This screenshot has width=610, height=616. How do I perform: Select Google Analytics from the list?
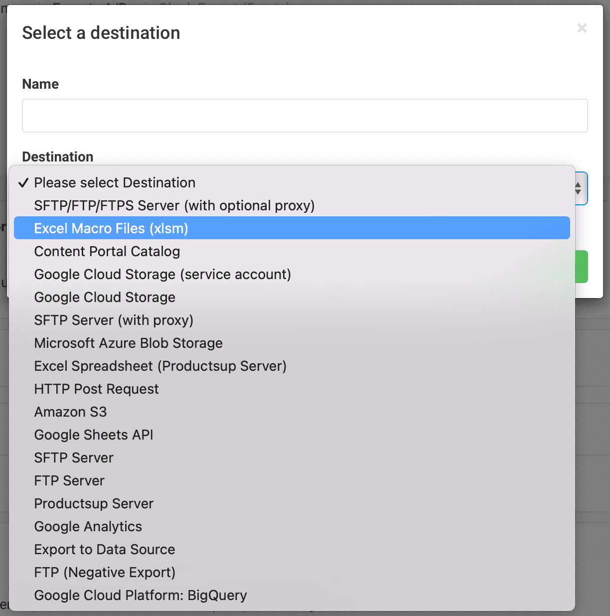pyautogui.click(x=88, y=526)
